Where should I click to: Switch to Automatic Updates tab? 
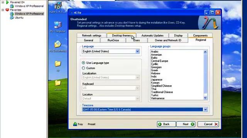[x=152, y=36]
